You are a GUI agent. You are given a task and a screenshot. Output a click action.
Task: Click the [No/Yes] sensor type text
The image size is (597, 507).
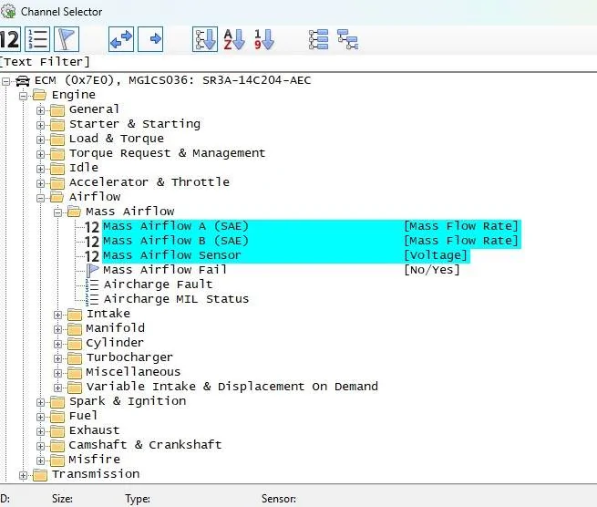point(432,270)
